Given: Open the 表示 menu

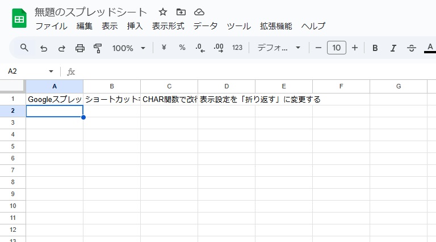Looking at the screenshot, I should [x=110, y=26].
